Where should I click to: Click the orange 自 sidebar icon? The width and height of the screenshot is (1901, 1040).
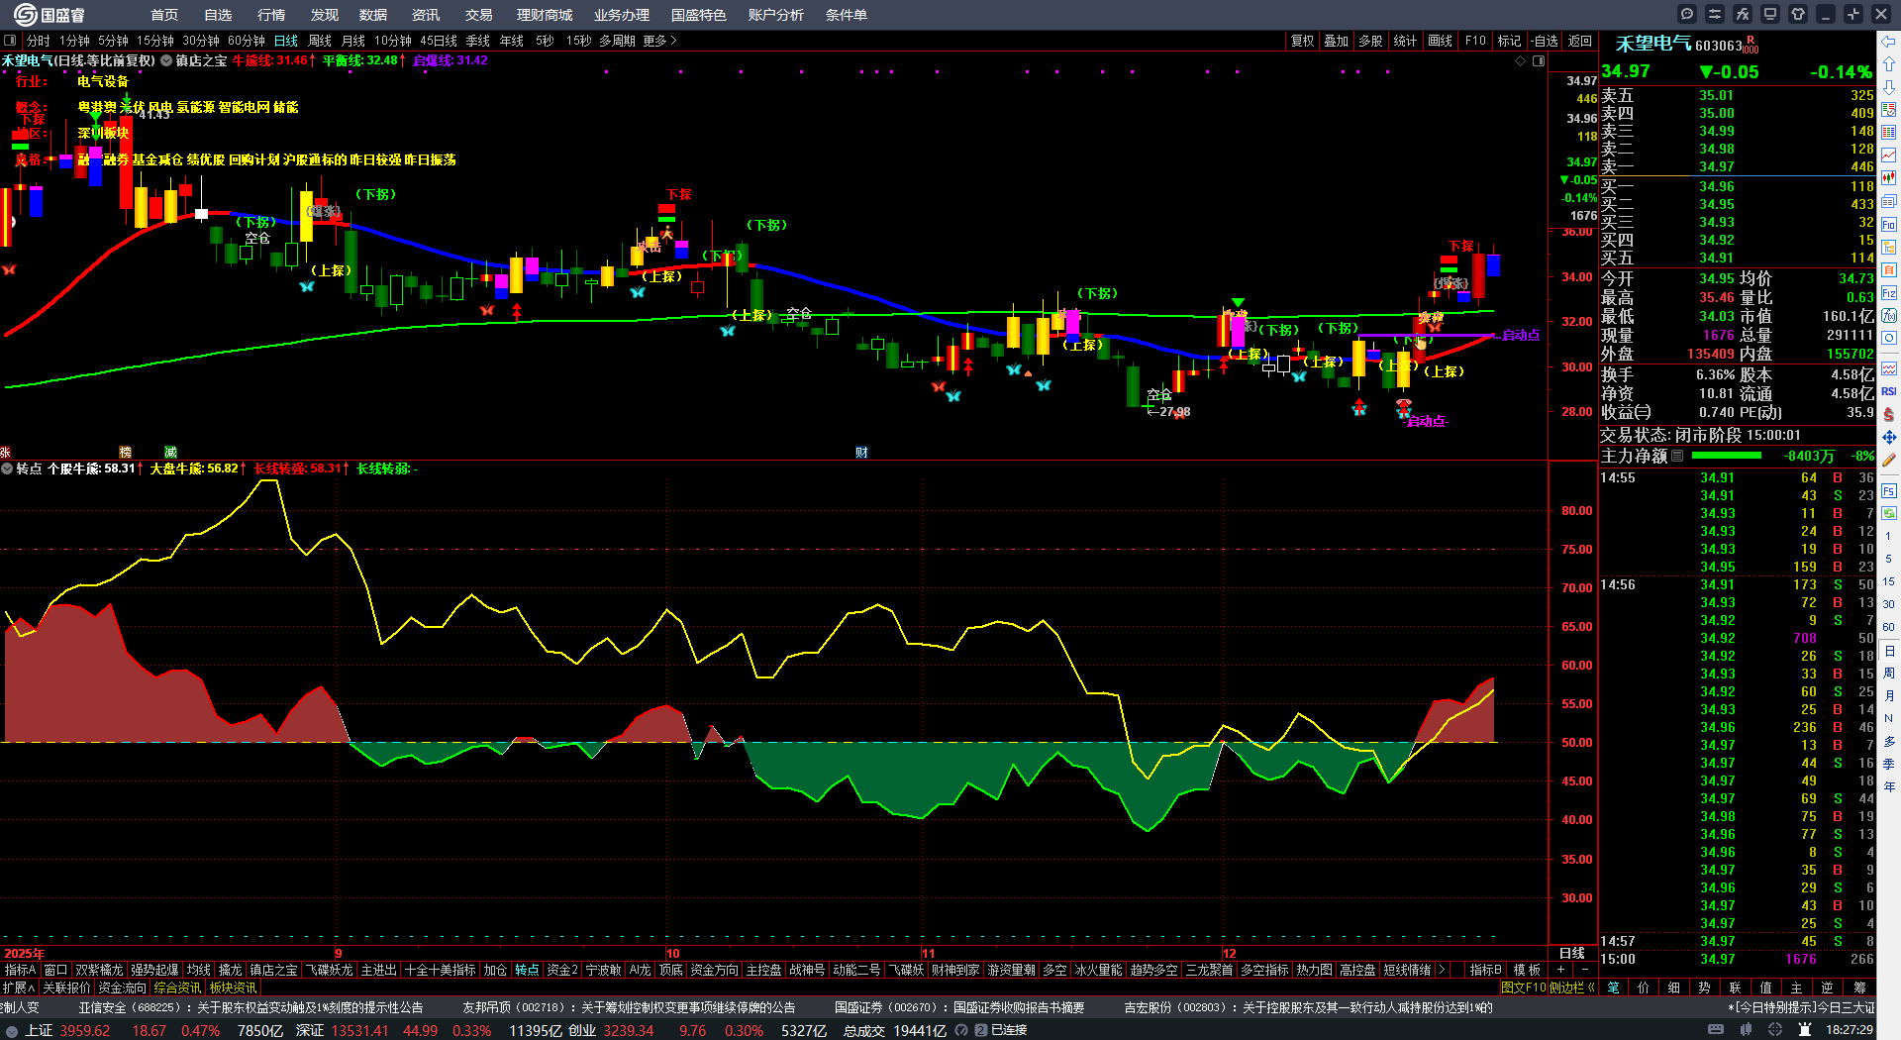point(1889,269)
